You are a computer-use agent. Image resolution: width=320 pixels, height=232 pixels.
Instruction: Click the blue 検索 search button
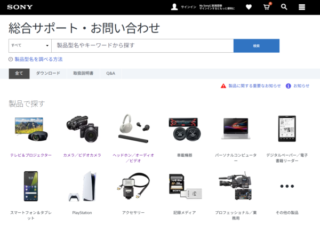point(257,46)
